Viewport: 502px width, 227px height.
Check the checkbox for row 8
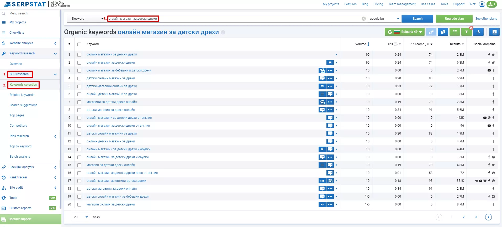coord(79,110)
